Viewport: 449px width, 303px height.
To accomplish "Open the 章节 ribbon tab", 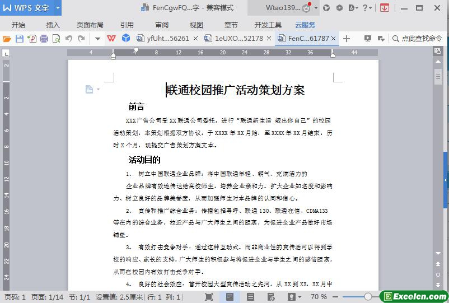I will coord(231,25).
